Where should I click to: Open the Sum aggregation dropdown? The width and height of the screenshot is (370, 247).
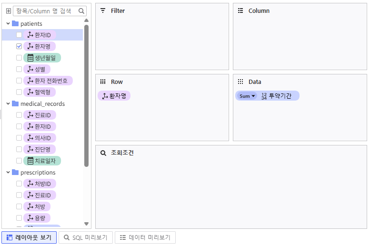[247, 96]
